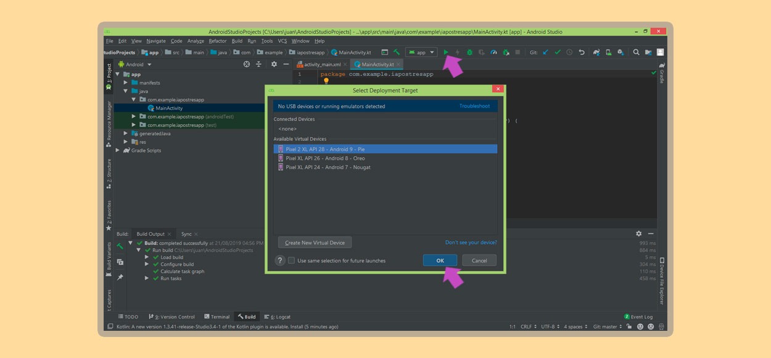
Task: Select Pixel 2 XL API 28 - Android 9 - Pie
Action: click(385, 149)
